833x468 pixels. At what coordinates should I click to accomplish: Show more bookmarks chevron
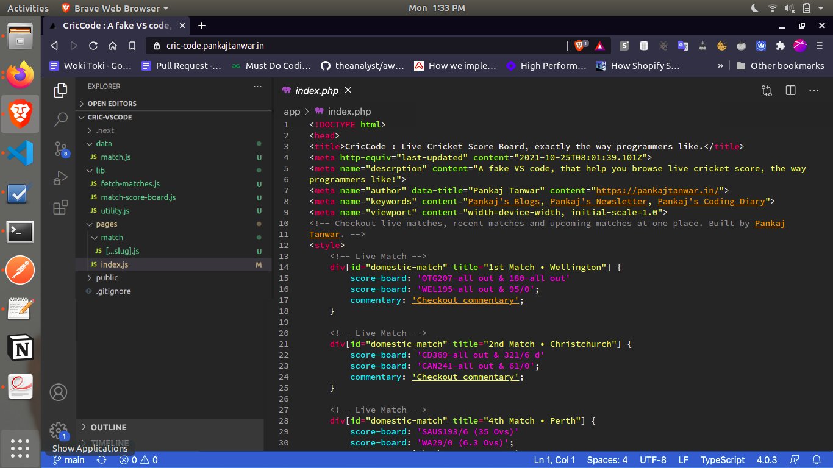click(x=721, y=66)
